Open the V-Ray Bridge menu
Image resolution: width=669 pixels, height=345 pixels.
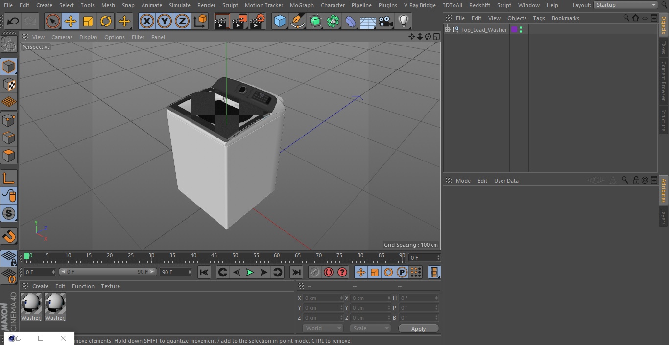click(420, 5)
